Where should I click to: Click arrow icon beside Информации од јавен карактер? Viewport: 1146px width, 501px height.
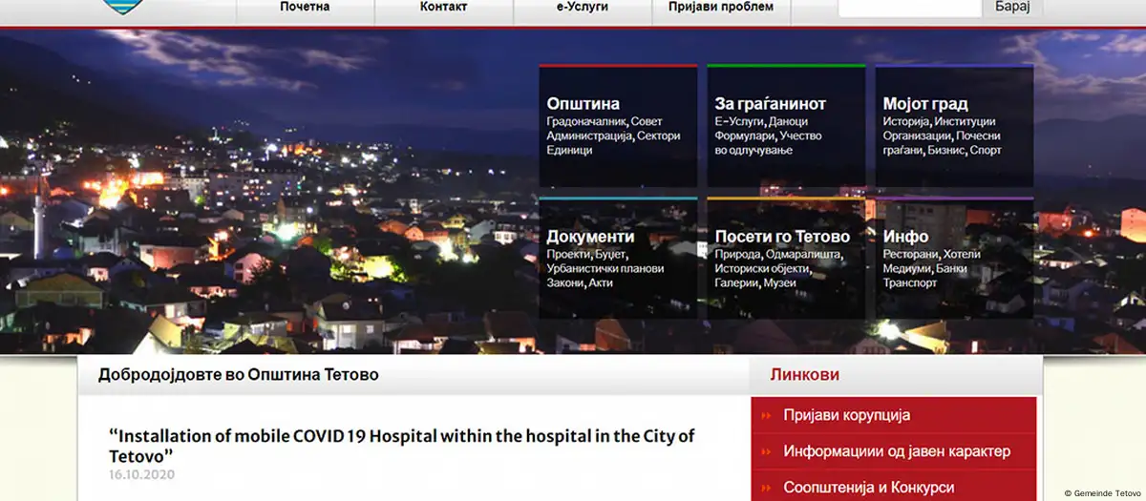pos(766,452)
